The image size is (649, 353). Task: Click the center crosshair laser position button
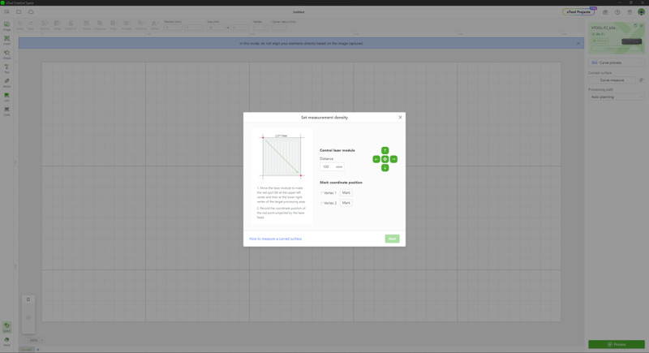point(385,159)
